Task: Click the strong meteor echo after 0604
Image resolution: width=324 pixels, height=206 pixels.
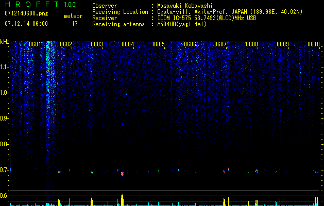Action: (x=122, y=174)
